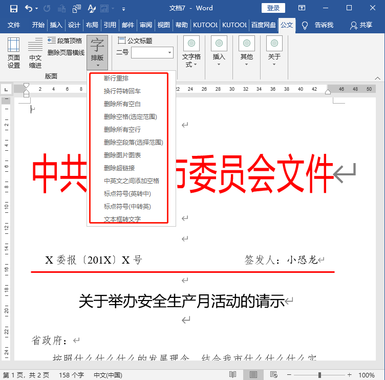Open the 其他 dropdown
Image resolution: width=385 pixels, height=380 pixels.
click(247, 51)
